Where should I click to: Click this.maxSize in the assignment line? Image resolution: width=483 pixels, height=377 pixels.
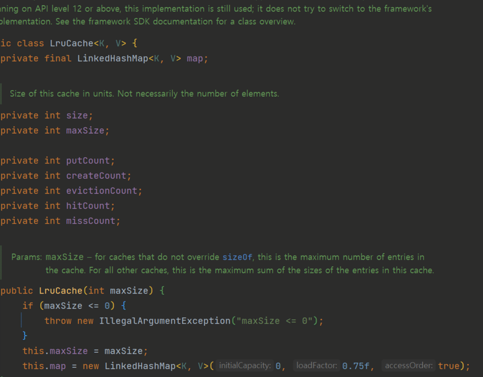pos(55,351)
